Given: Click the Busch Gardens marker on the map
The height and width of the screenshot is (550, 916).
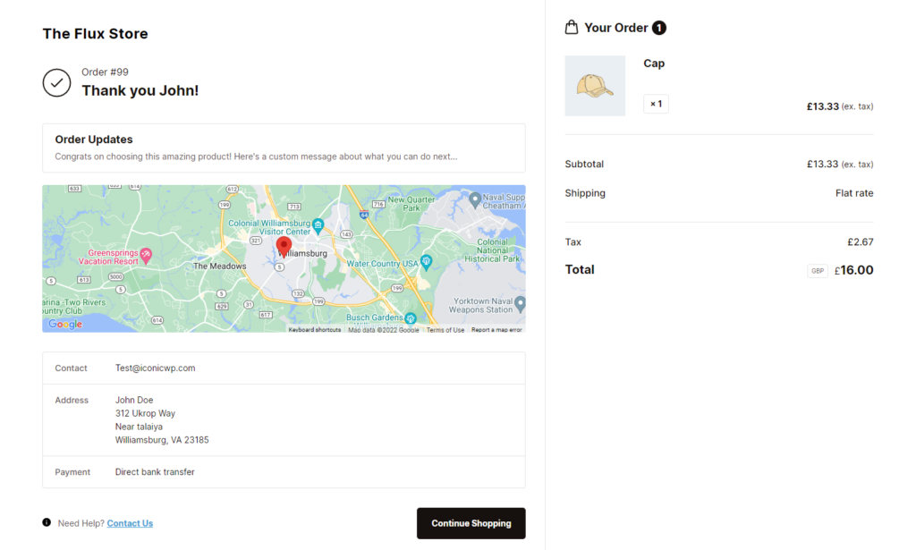Looking at the screenshot, I should point(409,317).
